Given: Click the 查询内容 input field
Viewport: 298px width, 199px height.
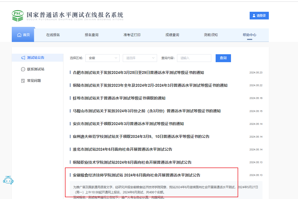Looking at the screenshot, I should (x=194, y=58).
